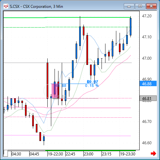
Task: Click the 19-23:30 time axis label
Action: click(x=128, y=154)
